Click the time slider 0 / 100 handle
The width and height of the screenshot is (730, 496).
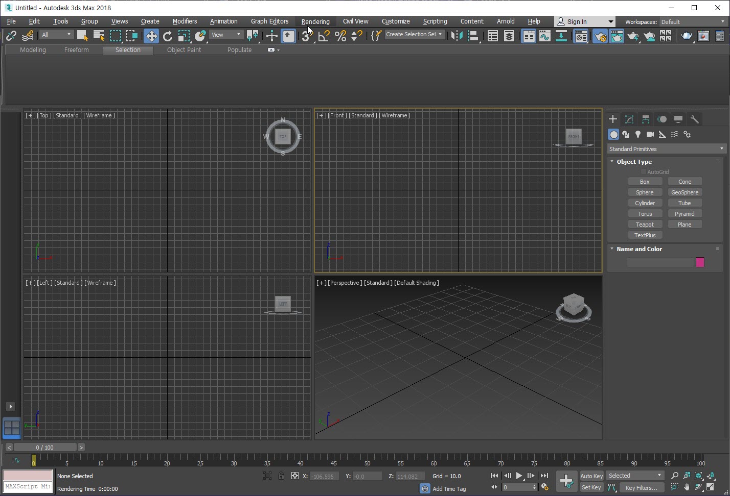(x=45, y=448)
